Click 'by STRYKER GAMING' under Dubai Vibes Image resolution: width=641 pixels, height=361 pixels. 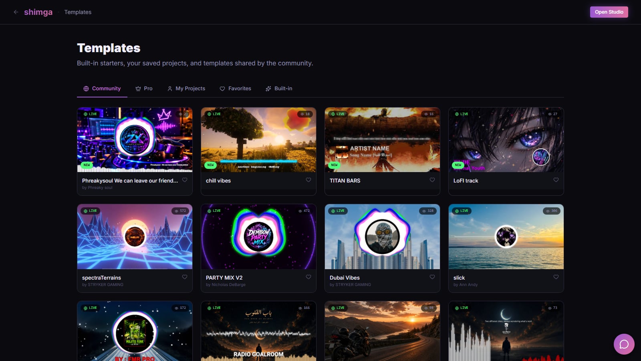point(350,284)
